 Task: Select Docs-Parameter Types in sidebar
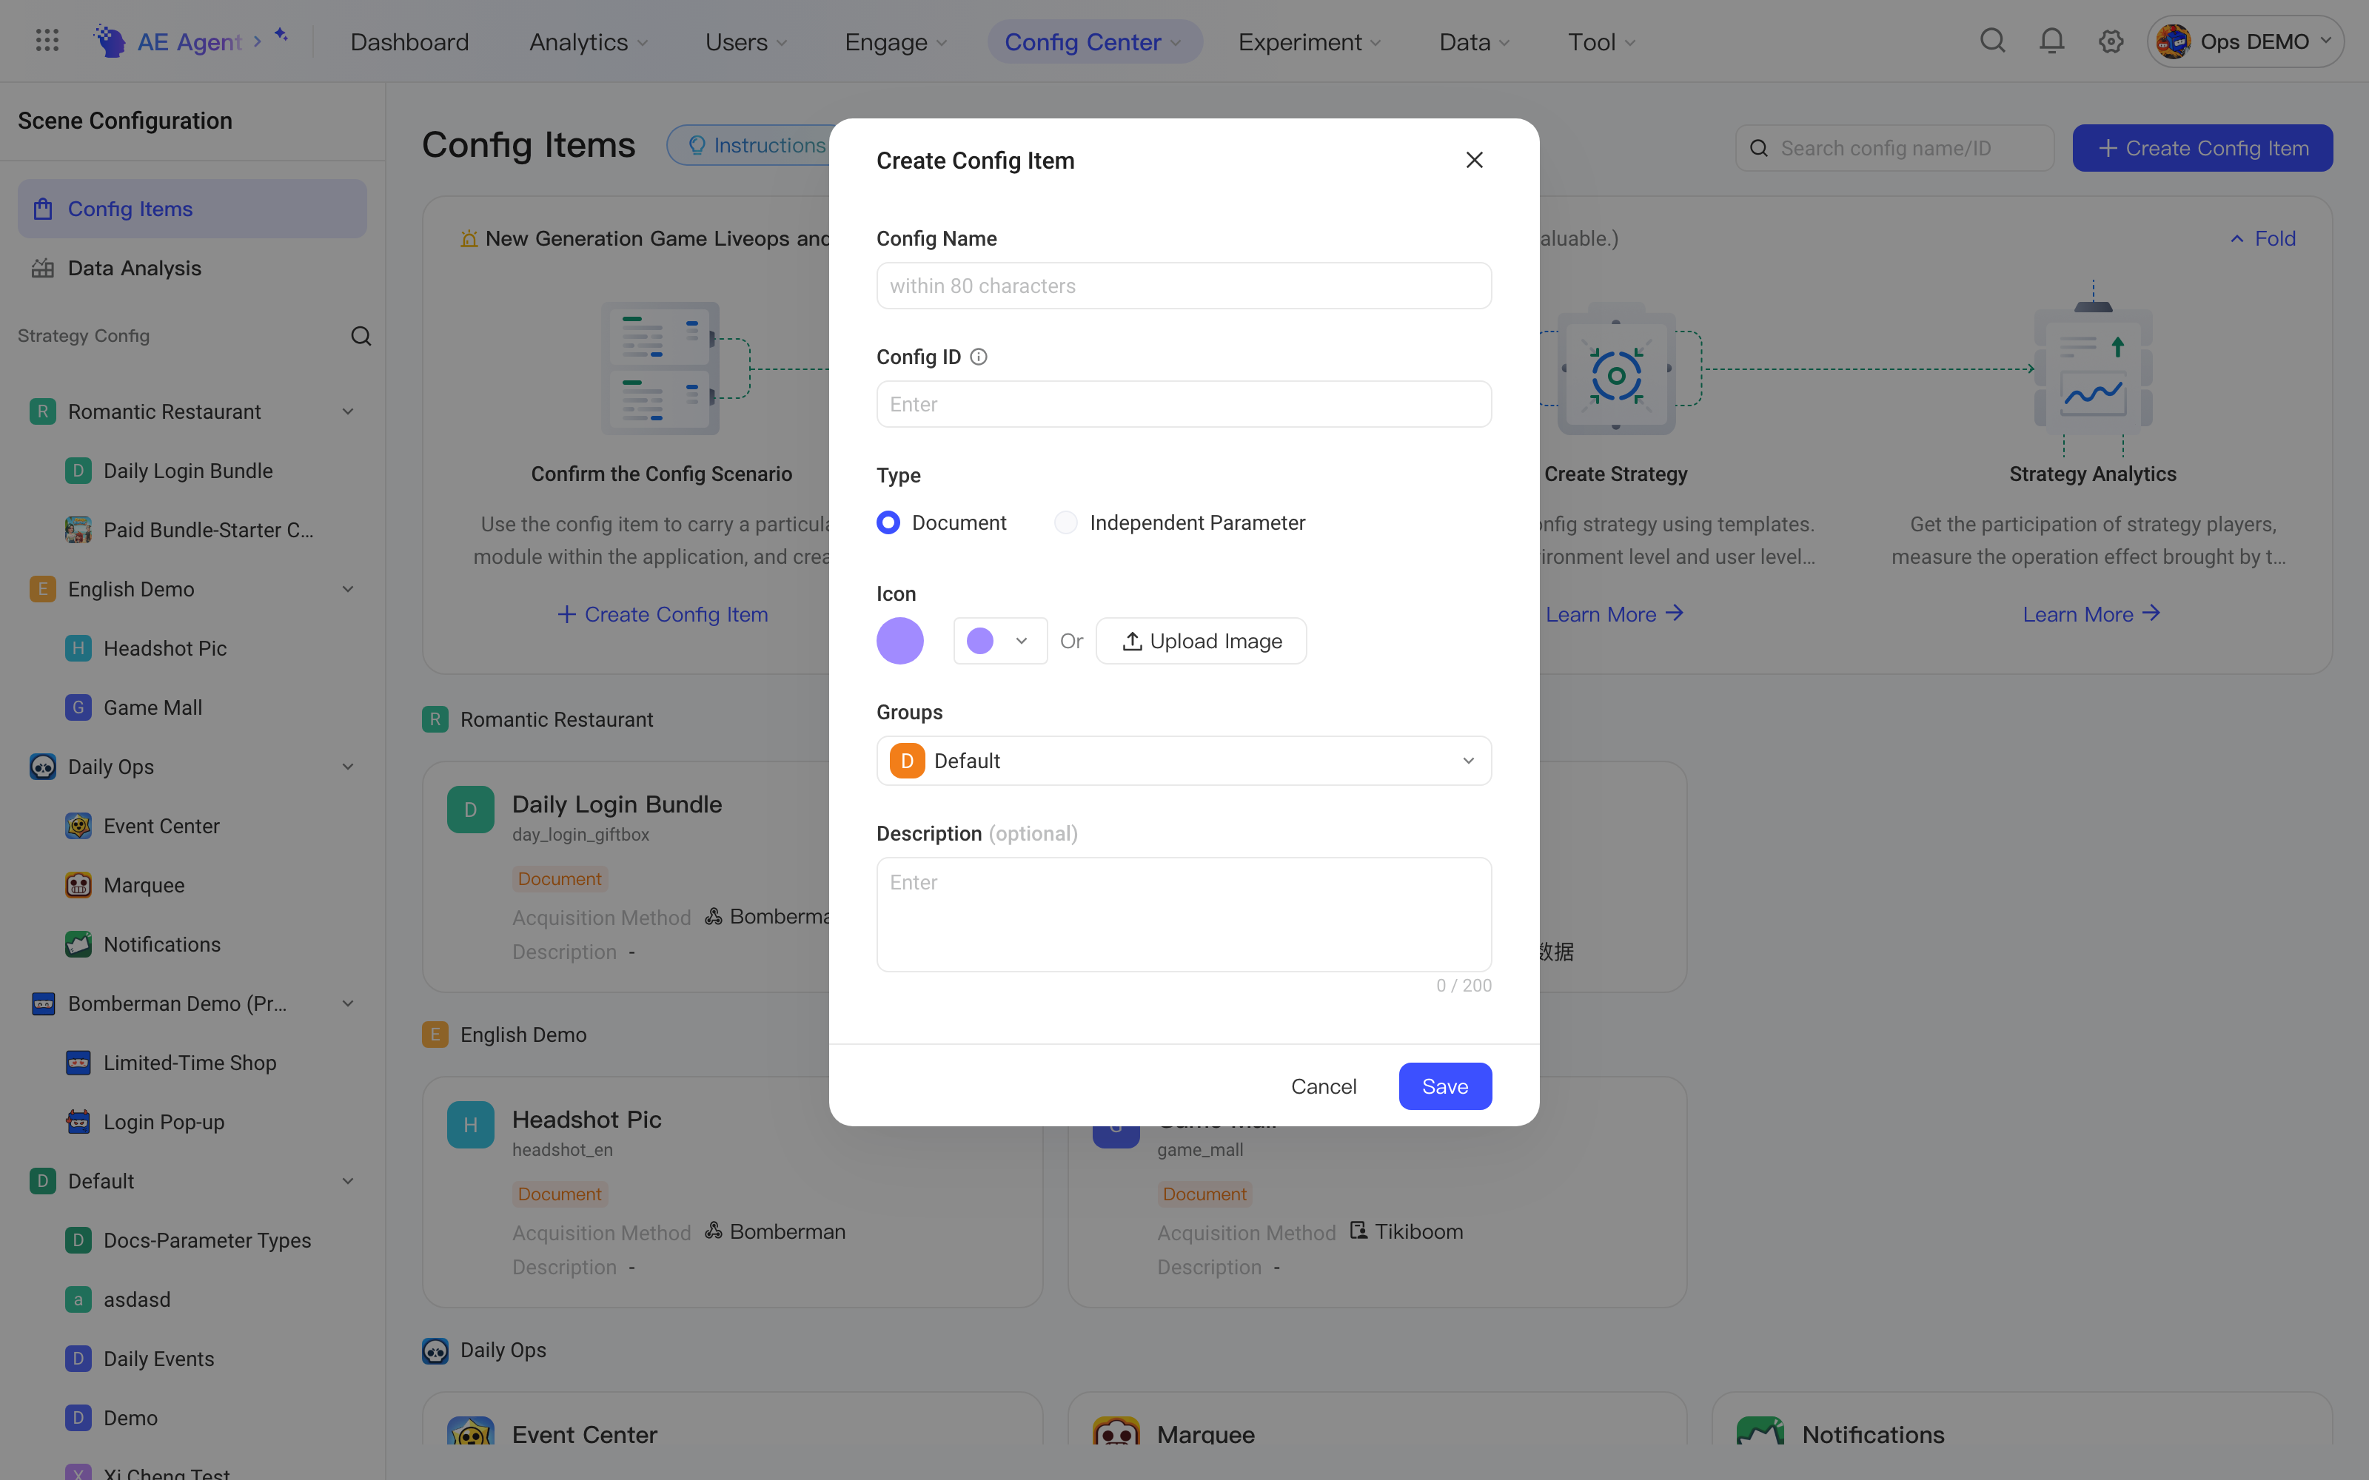point(192,1240)
